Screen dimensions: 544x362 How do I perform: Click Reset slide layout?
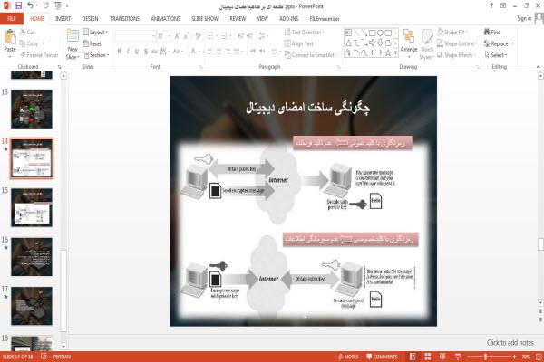(x=92, y=43)
